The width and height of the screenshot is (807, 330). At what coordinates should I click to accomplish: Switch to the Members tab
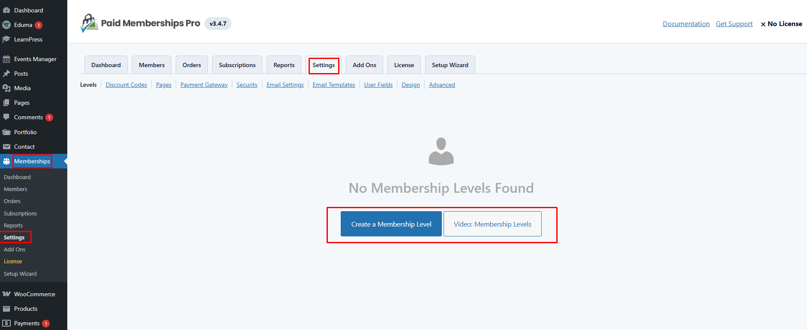tap(152, 65)
